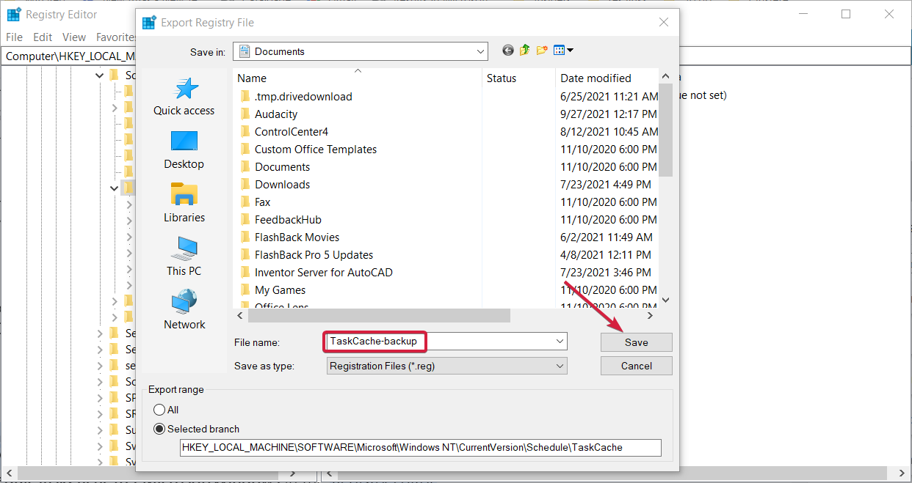Image resolution: width=912 pixels, height=483 pixels.
Task: Click the file list vertical scrollbar thumb
Action: click(665, 130)
